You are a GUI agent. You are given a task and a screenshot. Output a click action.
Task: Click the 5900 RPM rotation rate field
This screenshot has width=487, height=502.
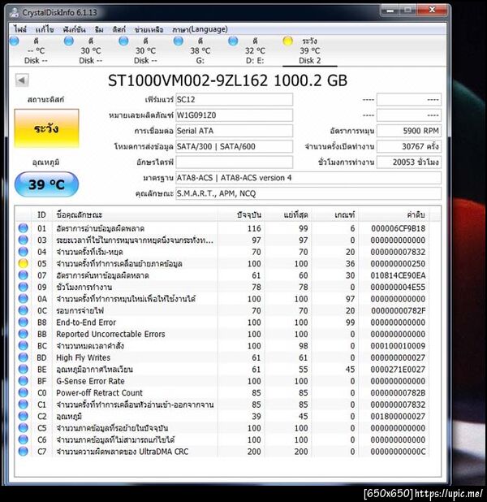pyautogui.click(x=409, y=131)
